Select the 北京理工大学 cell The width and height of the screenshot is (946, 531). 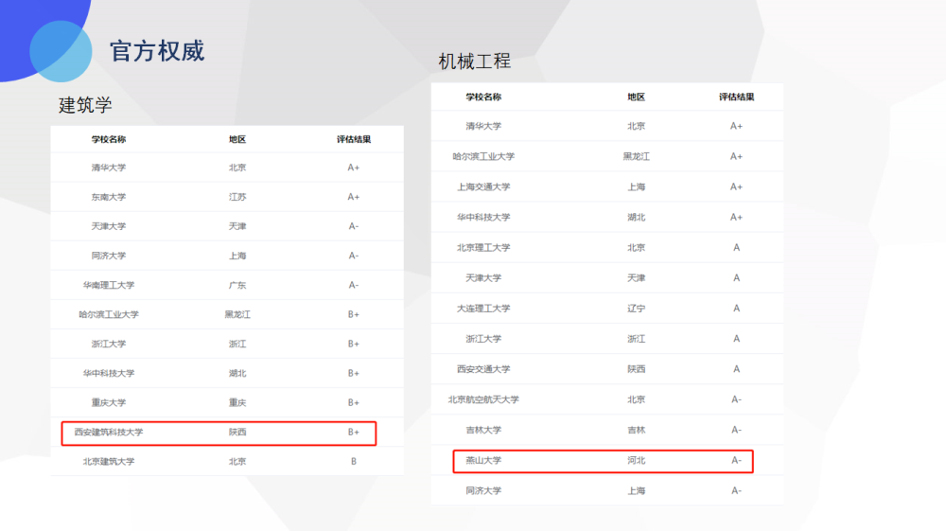pyautogui.click(x=483, y=247)
